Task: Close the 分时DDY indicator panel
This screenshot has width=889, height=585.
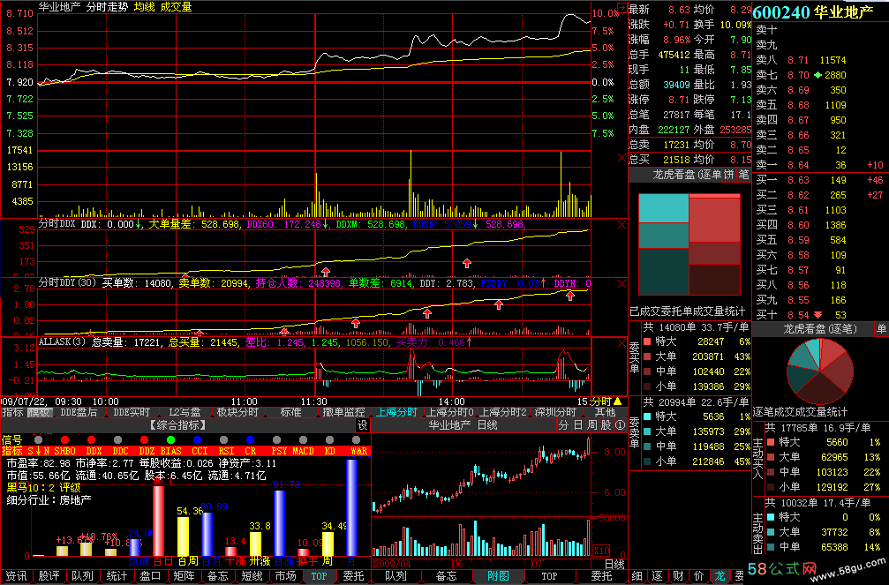Action: [x=622, y=283]
